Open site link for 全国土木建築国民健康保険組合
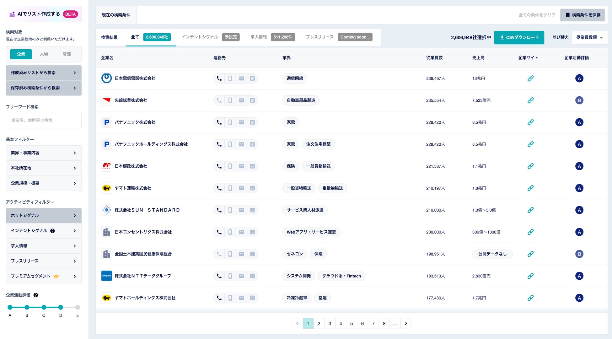This screenshot has height=339, width=612. coord(530,254)
